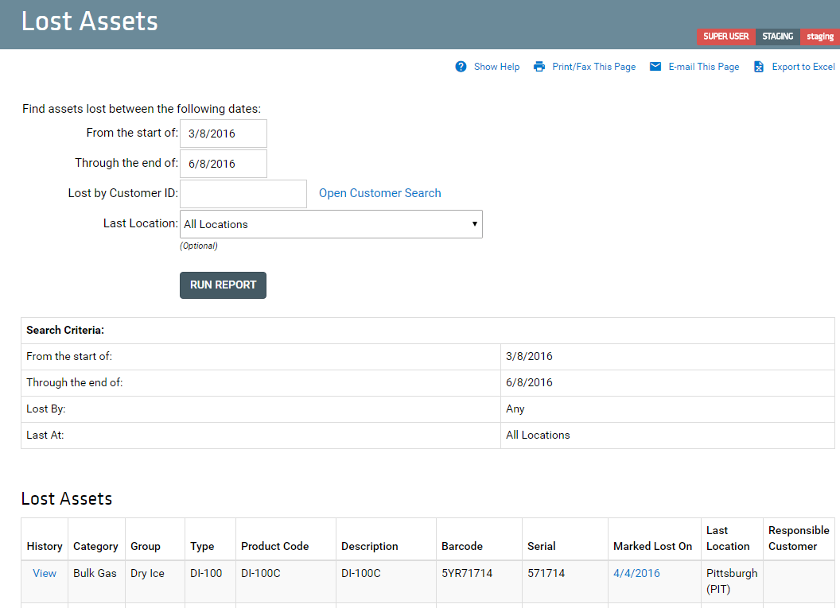This screenshot has height=608, width=840.
Task: Open the Show Help link
Action: pos(496,67)
